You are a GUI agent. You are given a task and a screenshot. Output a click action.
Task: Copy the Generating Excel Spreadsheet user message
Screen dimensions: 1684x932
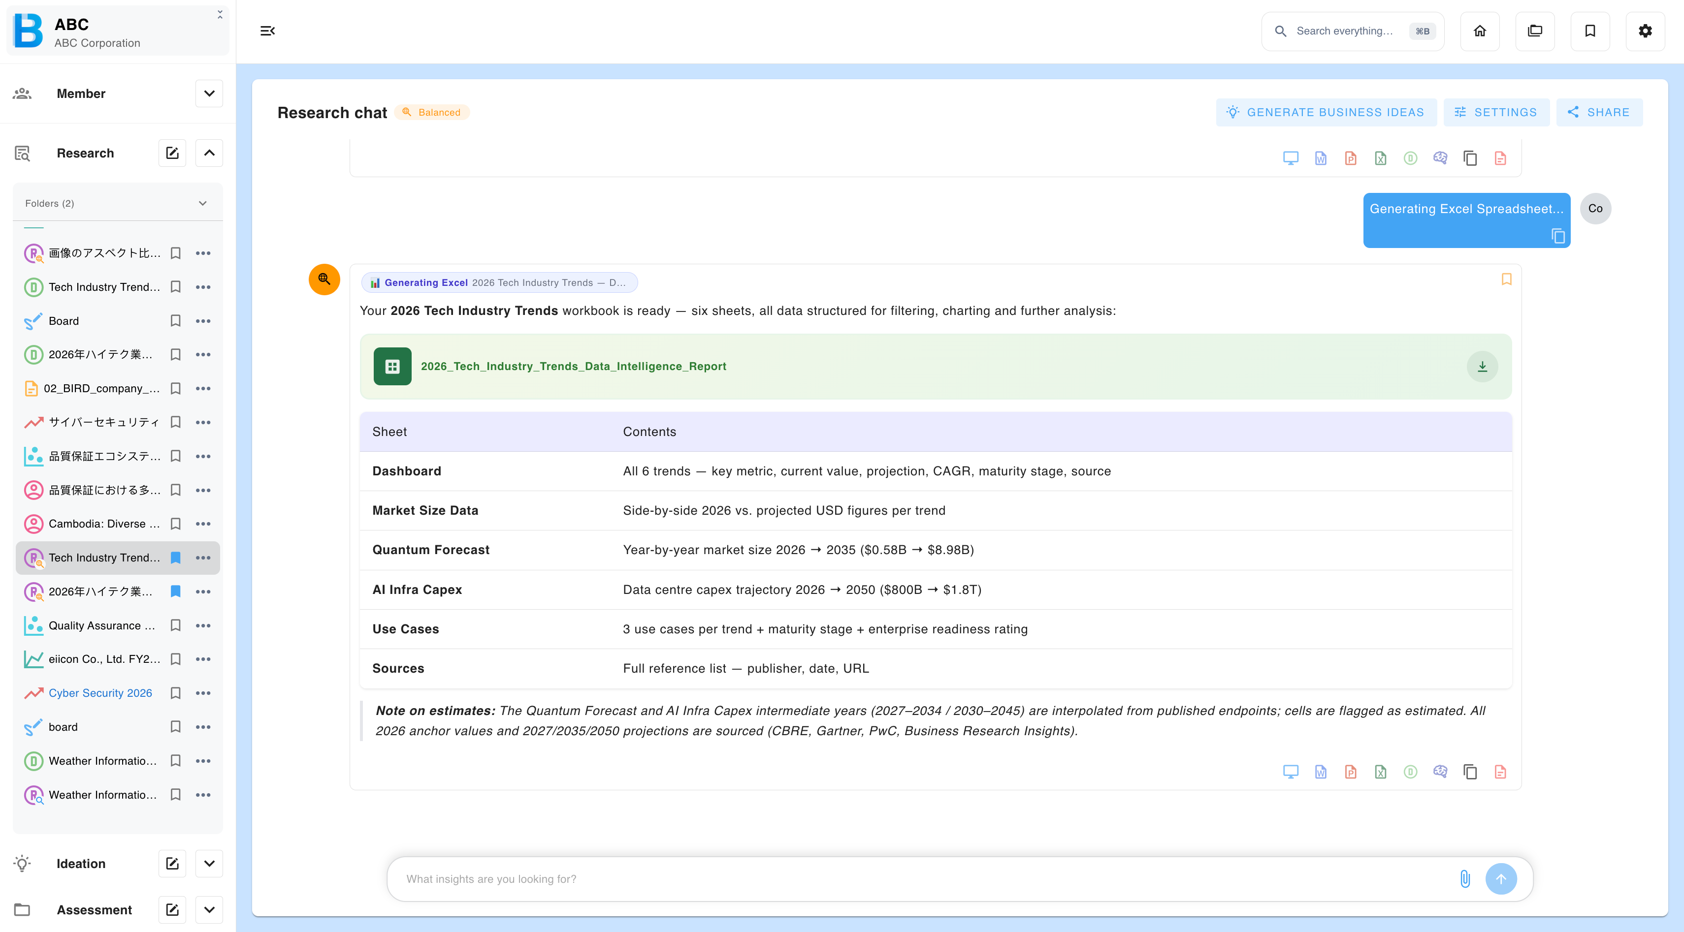(1558, 236)
